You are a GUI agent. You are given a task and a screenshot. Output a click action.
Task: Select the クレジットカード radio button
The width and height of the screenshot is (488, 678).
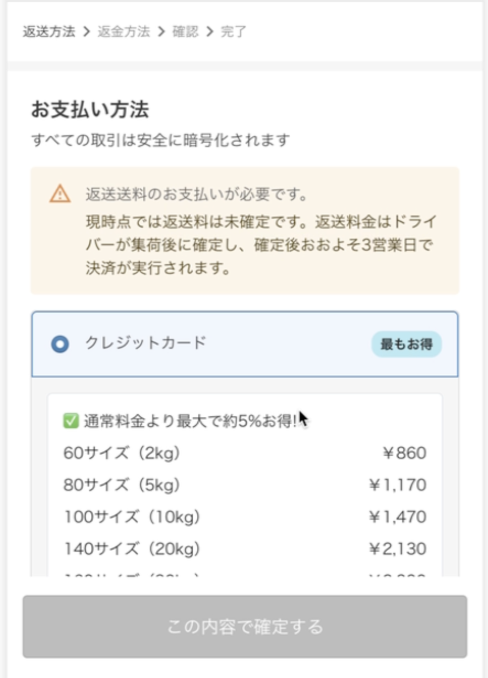point(60,345)
